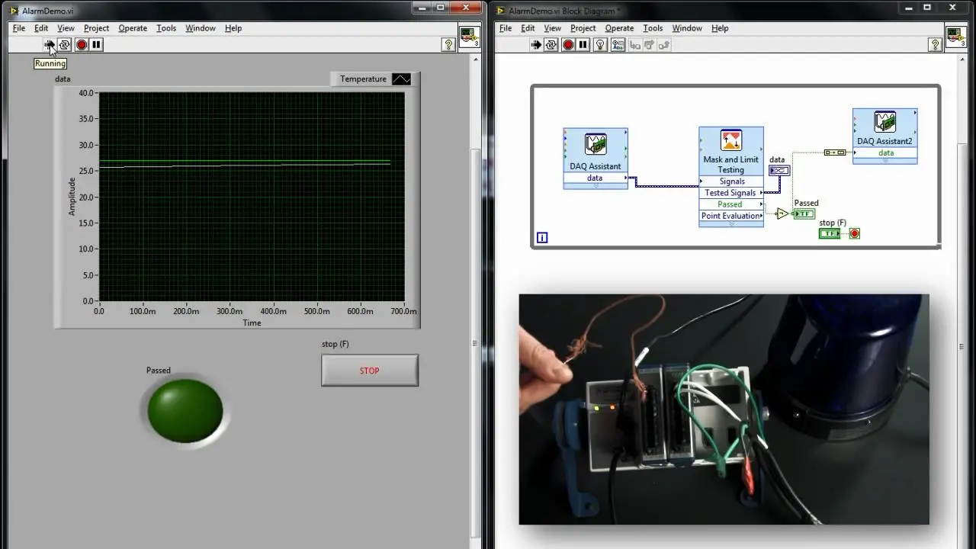Click the Temperature plot legend sample
The height and width of the screenshot is (549, 976).
pyautogui.click(x=401, y=79)
